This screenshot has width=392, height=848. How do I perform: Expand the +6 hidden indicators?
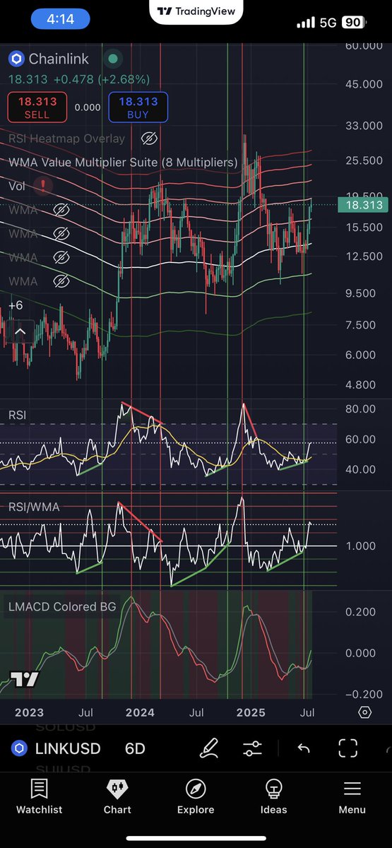coord(16,305)
